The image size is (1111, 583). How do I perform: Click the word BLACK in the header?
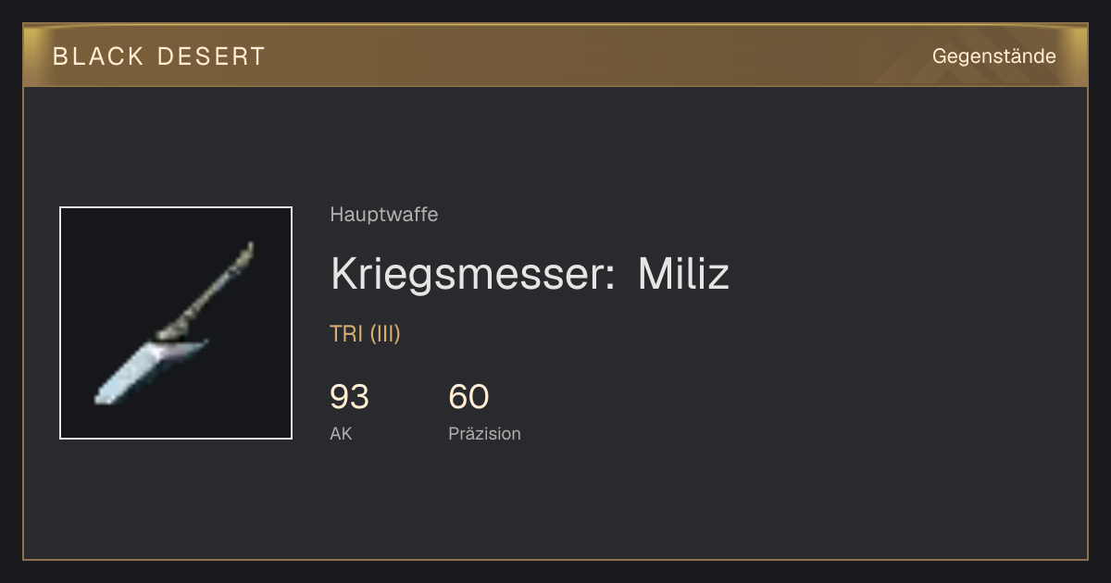(98, 56)
